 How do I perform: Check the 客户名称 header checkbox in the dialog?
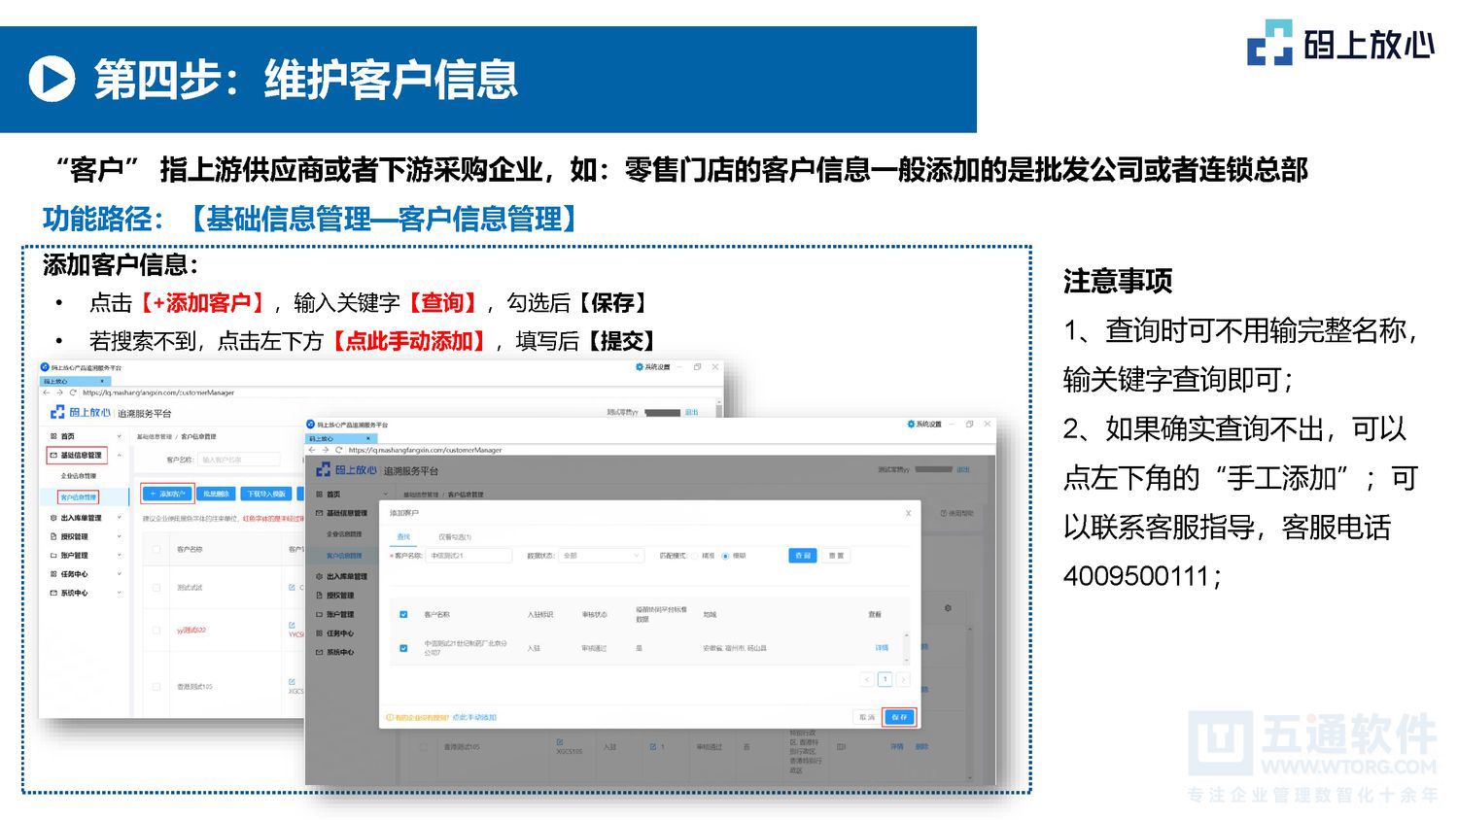(x=403, y=614)
